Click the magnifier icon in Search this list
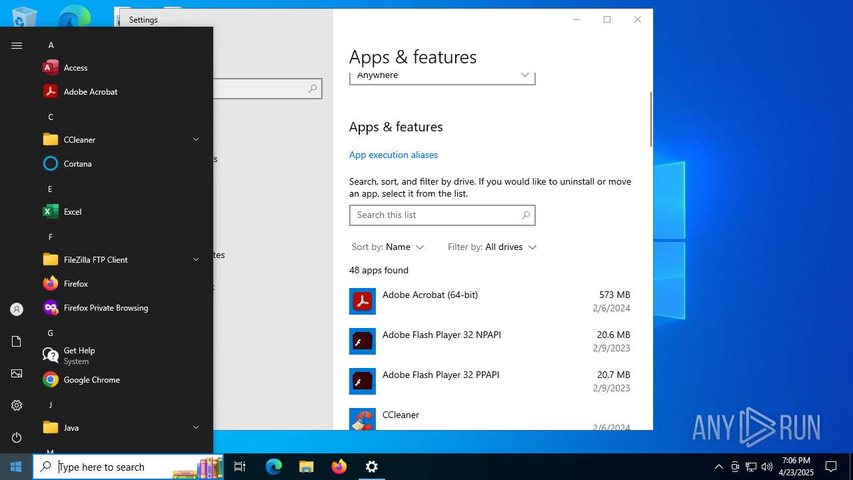Viewport: 853px width, 480px height. 526,215
